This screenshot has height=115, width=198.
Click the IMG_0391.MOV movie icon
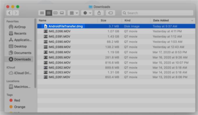[46, 36]
